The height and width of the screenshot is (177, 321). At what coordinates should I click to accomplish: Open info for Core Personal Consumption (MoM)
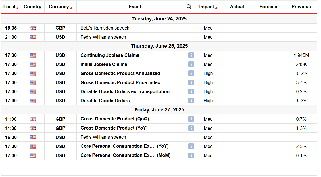(x=191, y=156)
